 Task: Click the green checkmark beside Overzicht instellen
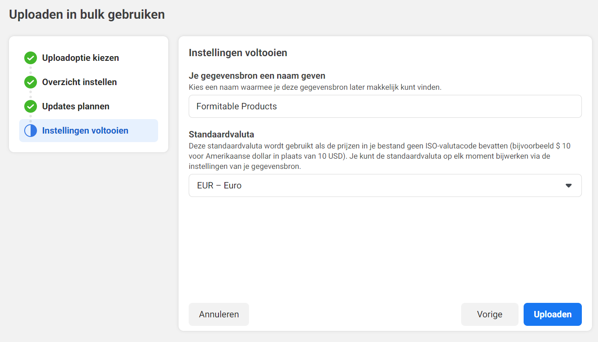(31, 82)
